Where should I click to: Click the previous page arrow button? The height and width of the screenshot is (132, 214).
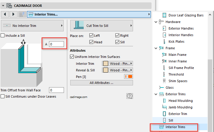tap(5, 14)
